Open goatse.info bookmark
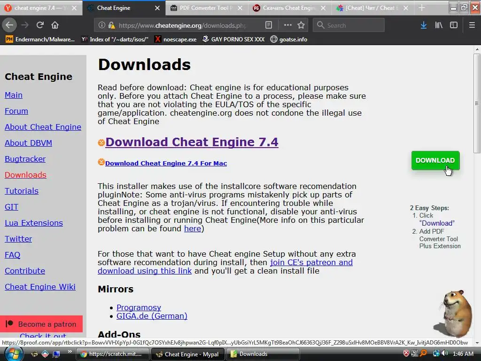Viewport: 481px width, 361px height. [289, 39]
